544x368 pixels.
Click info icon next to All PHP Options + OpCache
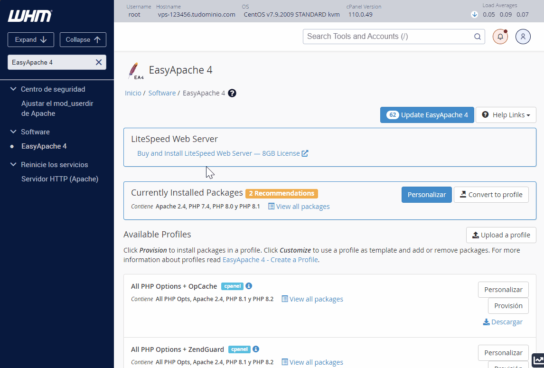pos(249,286)
